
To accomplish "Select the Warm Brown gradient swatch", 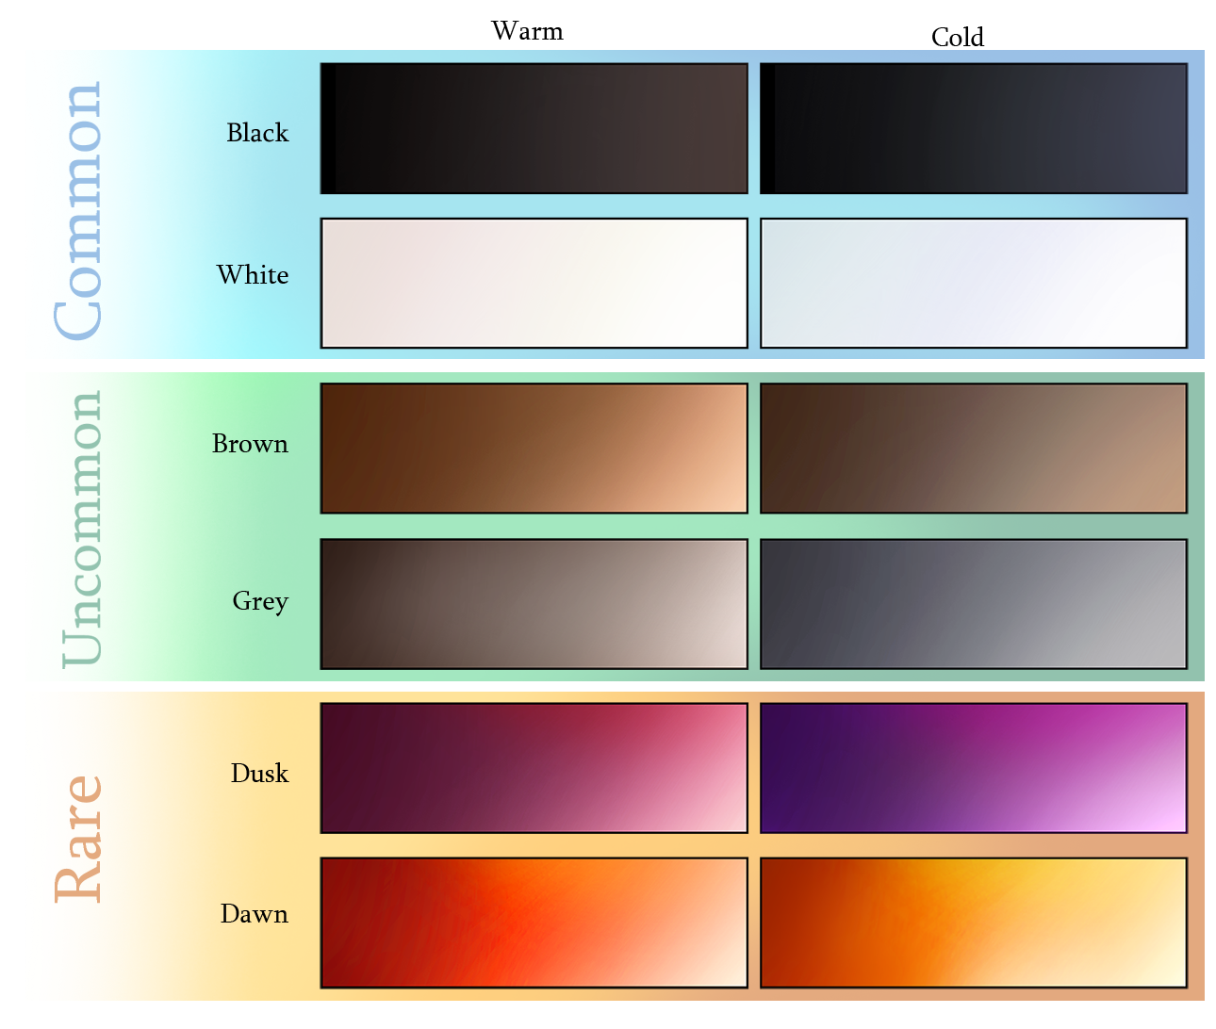I will (534, 448).
